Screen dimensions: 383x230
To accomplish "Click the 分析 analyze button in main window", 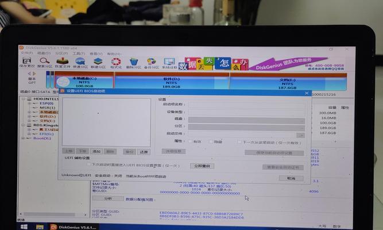I will 108,198.
